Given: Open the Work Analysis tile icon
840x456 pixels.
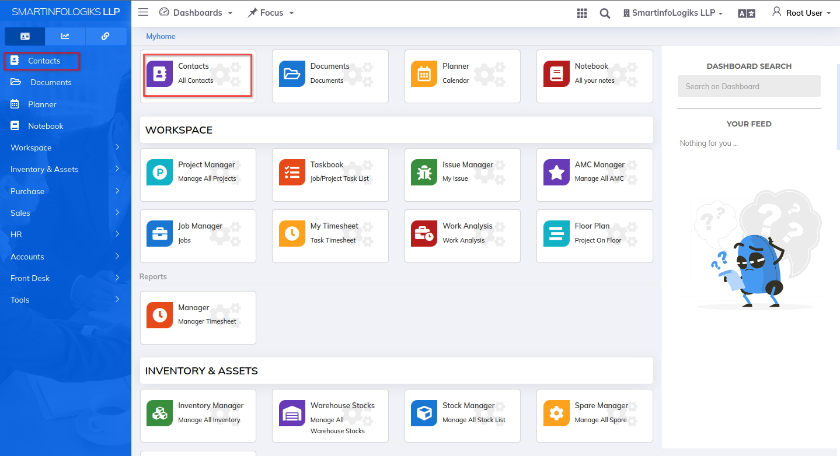Looking at the screenshot, I should pyautogui.click(x=424, y=234).
